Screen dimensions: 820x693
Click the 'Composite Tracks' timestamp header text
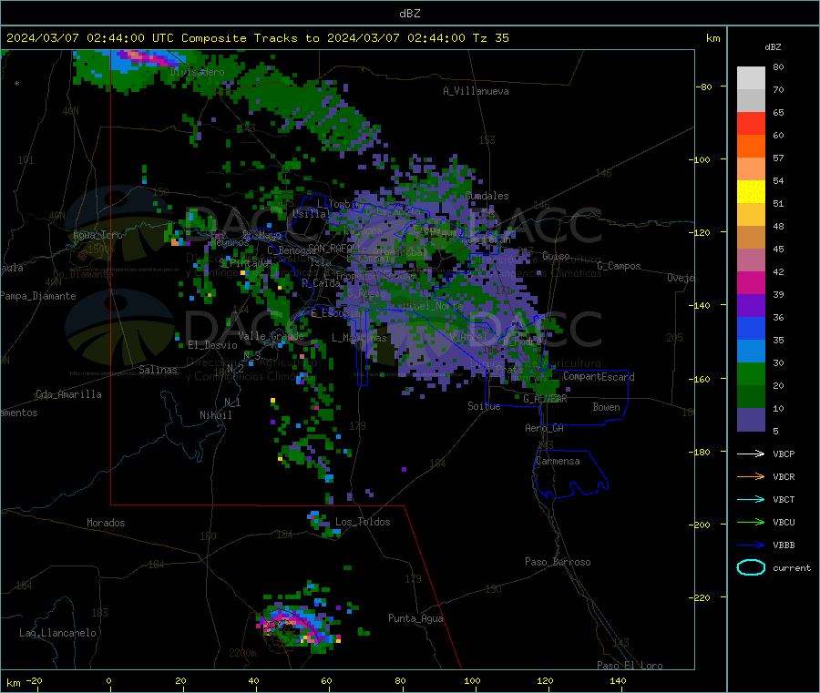[257, 38]
